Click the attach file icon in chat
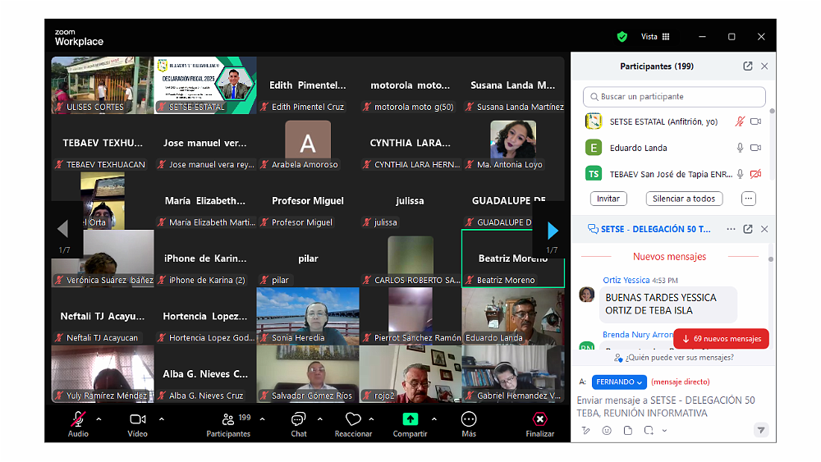 (628, 430)
